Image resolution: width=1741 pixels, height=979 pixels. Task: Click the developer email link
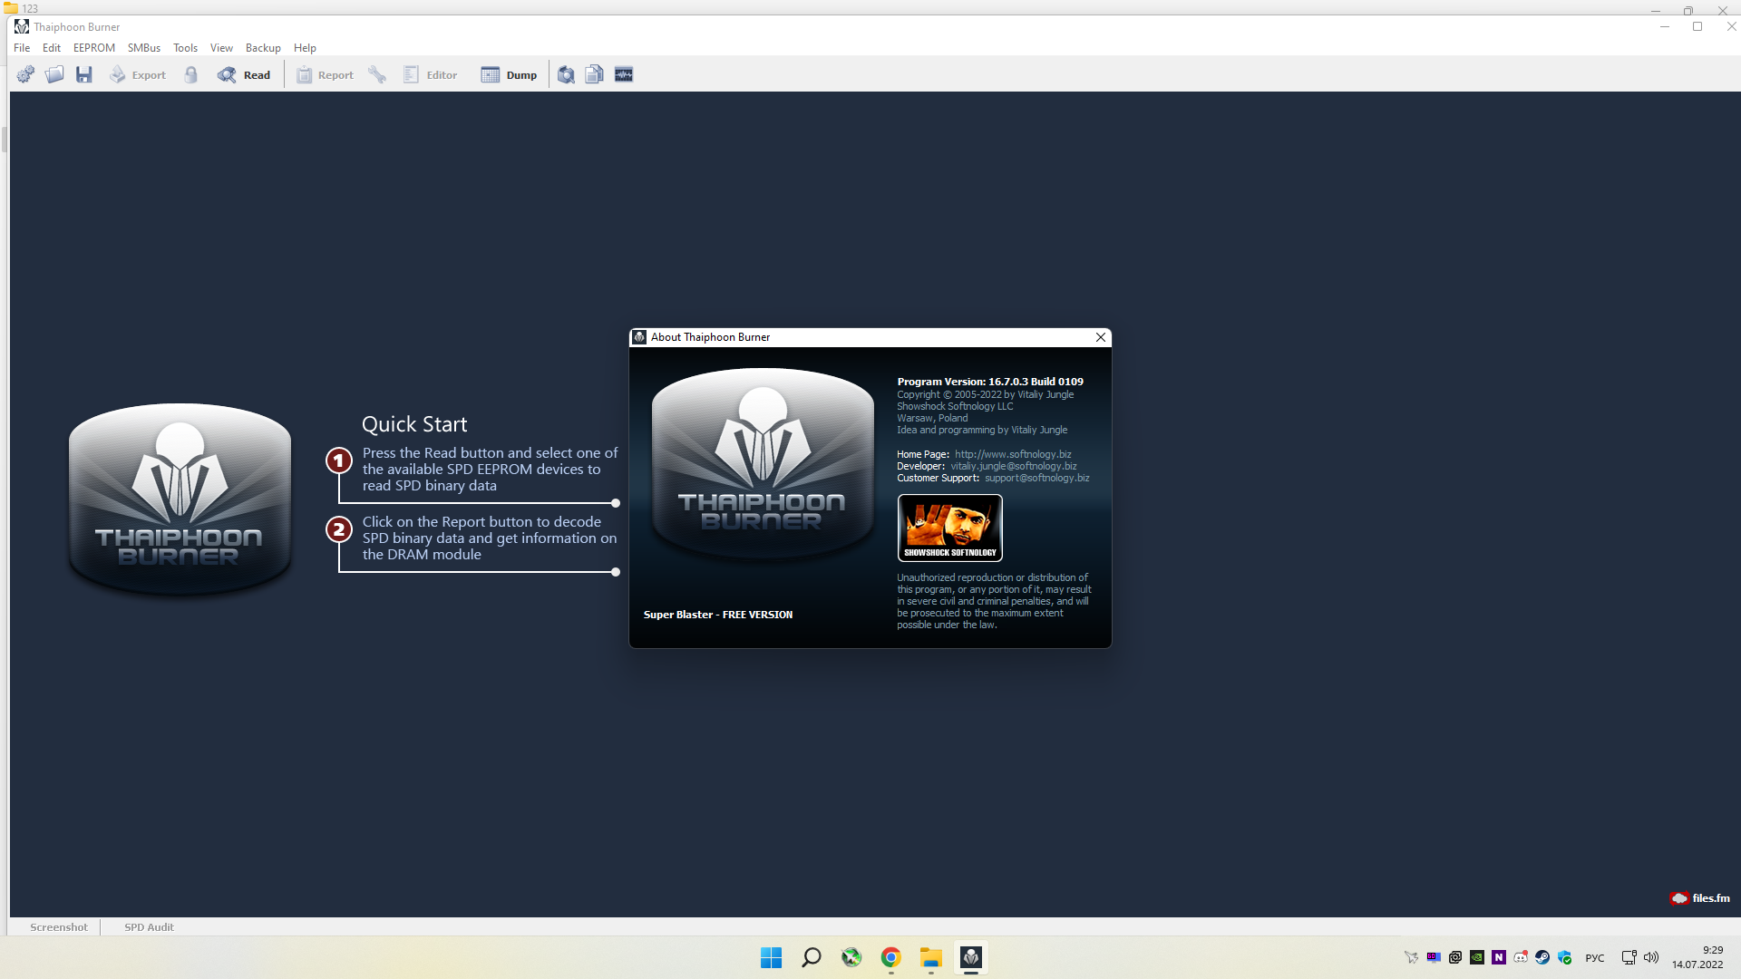(1014, 466)
